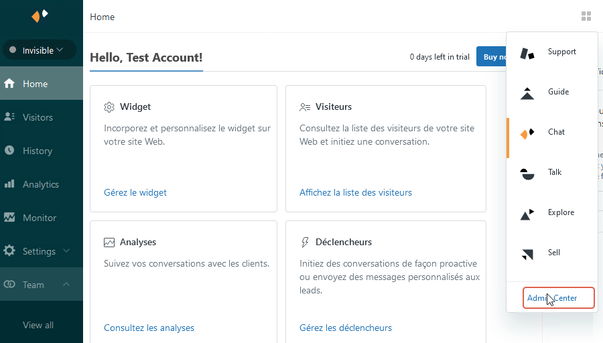Select the Guide product icon
Screen dimensions: 603x343
point(528,92)
